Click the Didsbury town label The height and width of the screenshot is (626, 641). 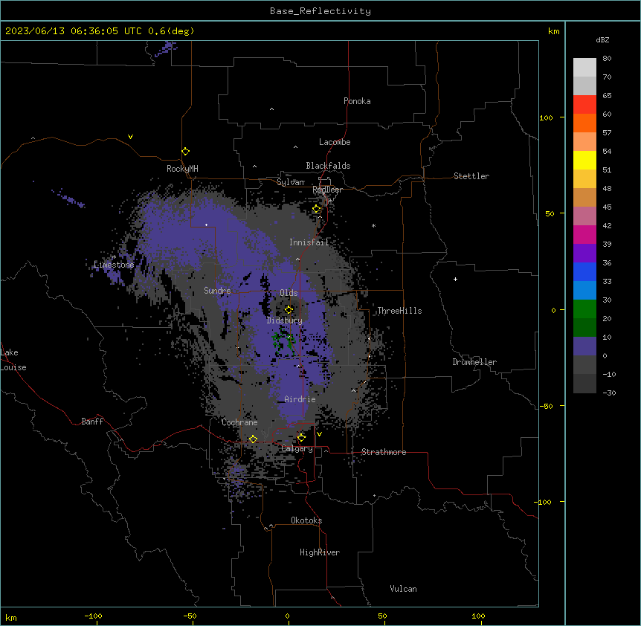tap(285, 320)
